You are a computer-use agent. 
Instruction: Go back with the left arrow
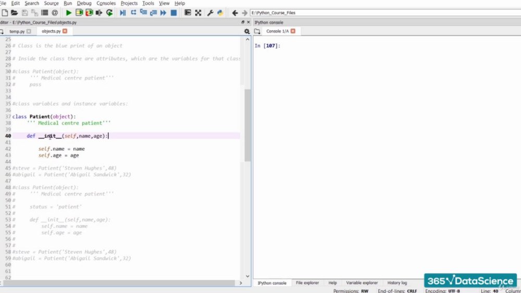(x=235, y=13)
